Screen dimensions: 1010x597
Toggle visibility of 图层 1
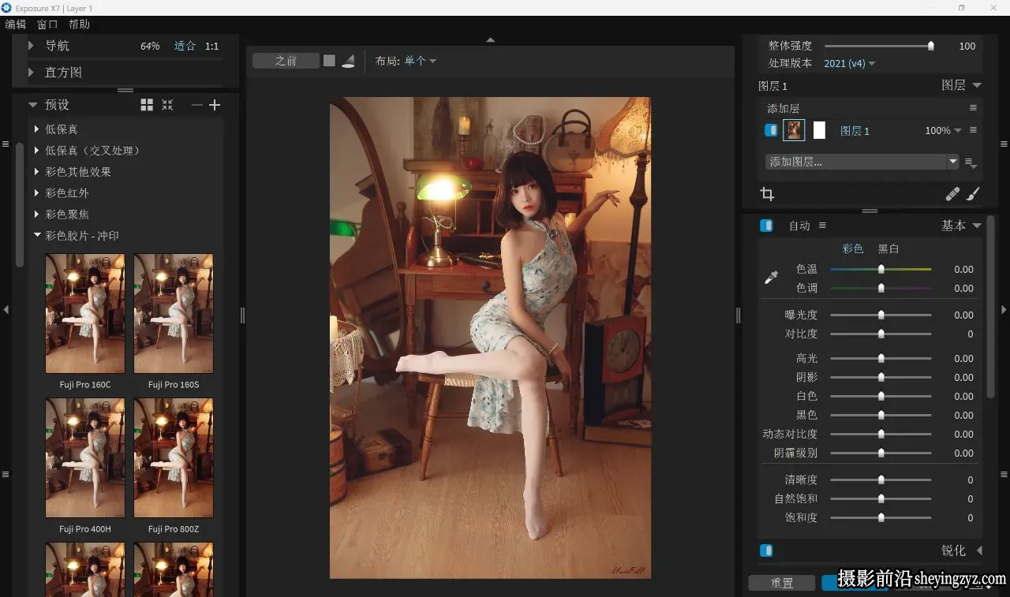771,130
